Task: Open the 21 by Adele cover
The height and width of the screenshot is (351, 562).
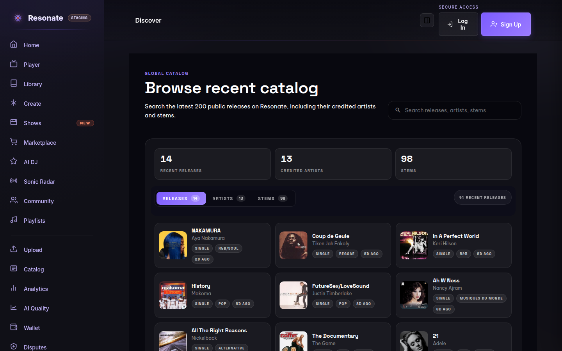Action: [x=414, y=341]
